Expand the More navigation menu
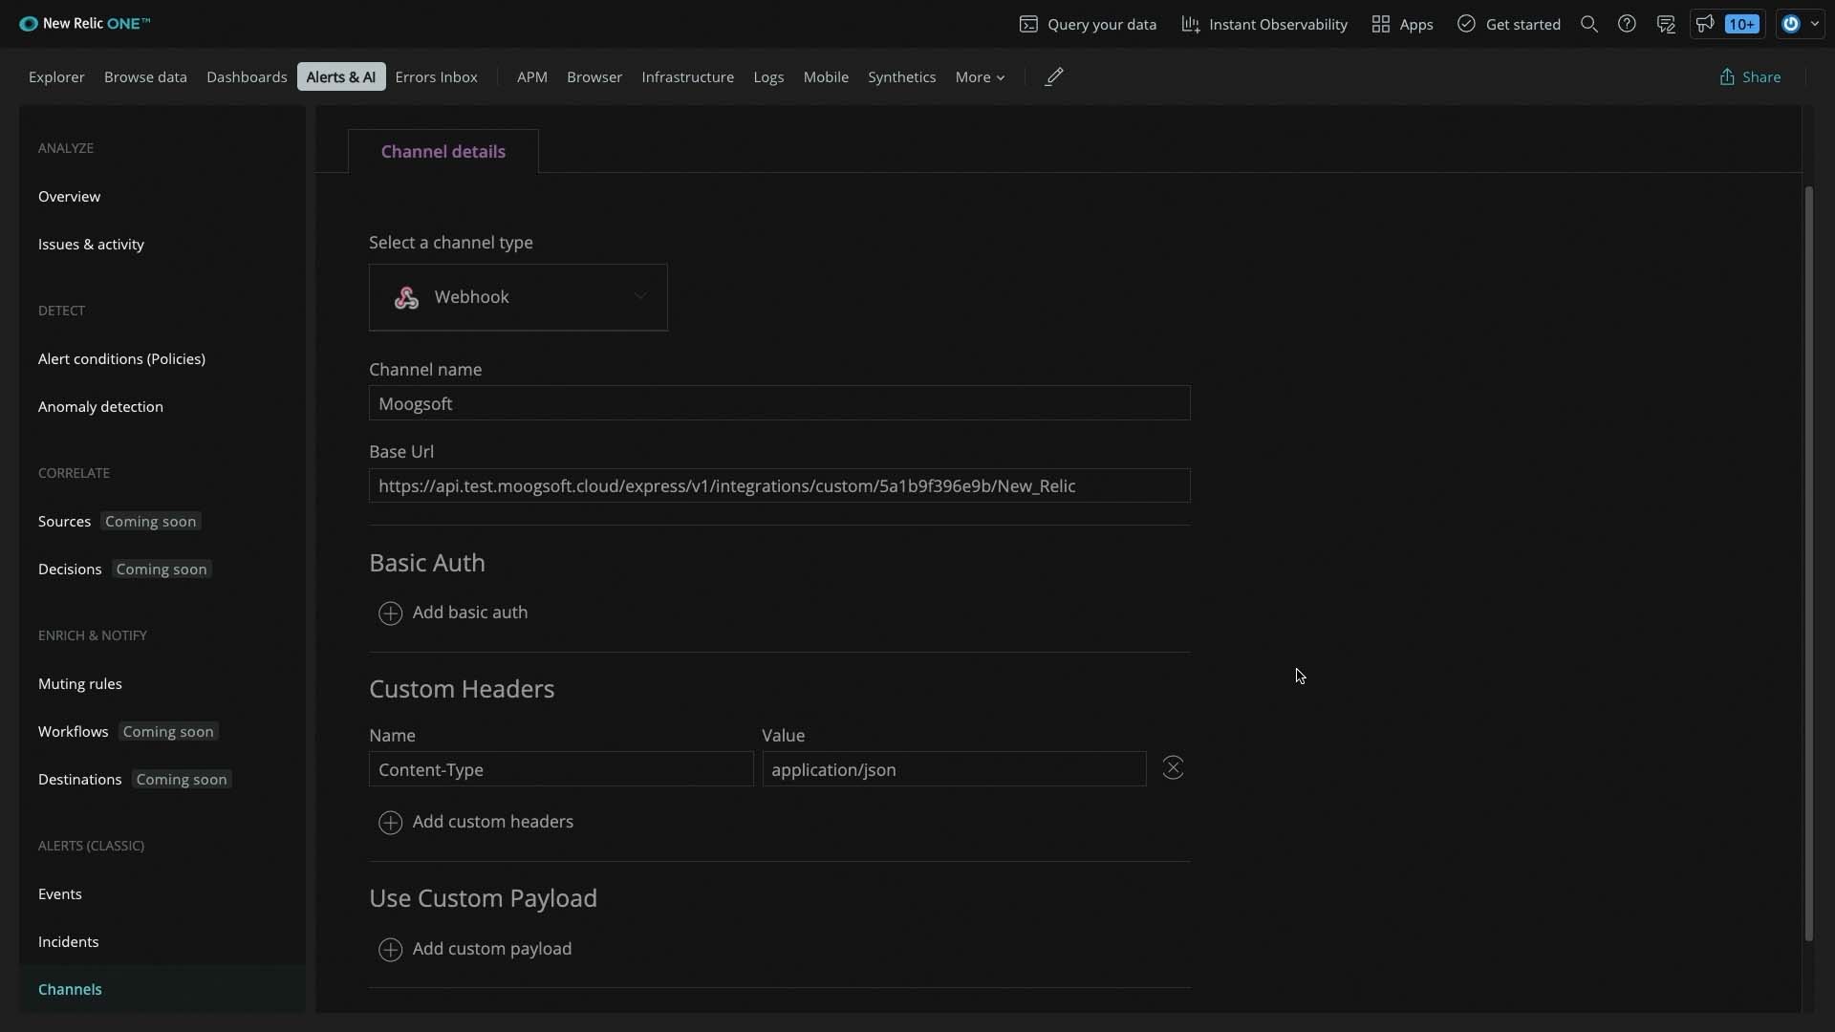 (980, 76)
